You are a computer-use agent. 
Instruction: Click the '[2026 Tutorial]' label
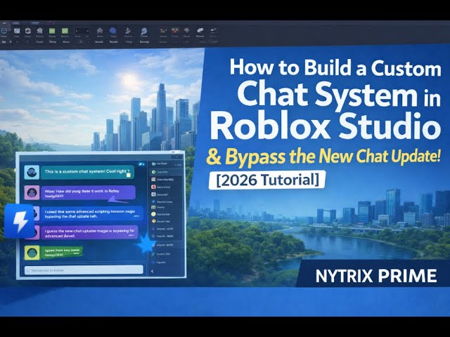pos(267,180)
